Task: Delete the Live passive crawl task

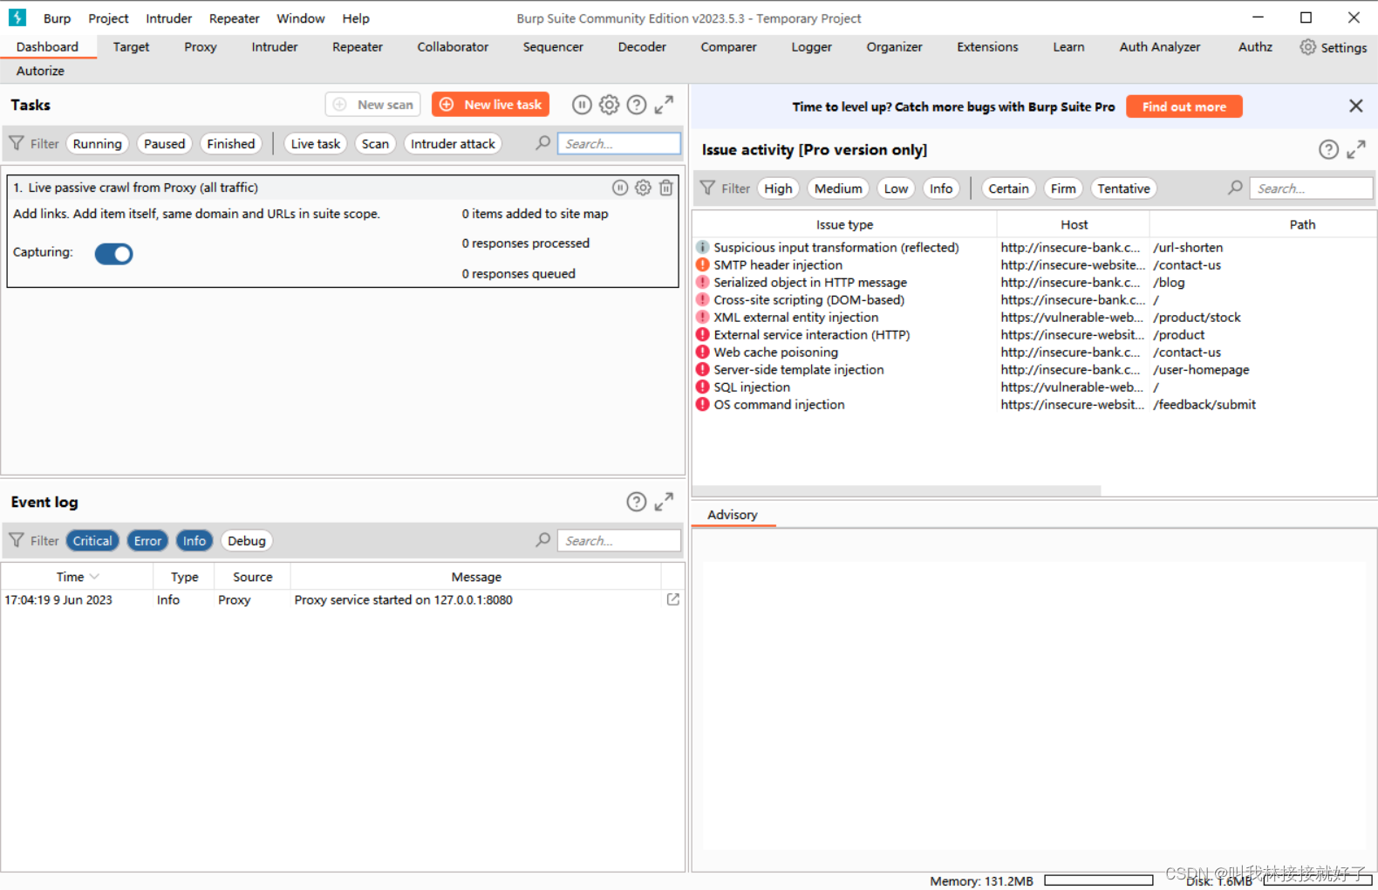Action: tap(666, 188)
